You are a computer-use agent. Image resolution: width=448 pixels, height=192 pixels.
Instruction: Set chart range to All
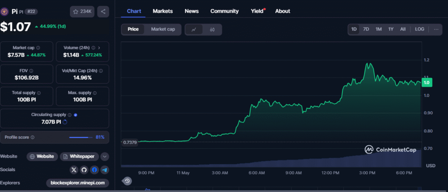403,29
